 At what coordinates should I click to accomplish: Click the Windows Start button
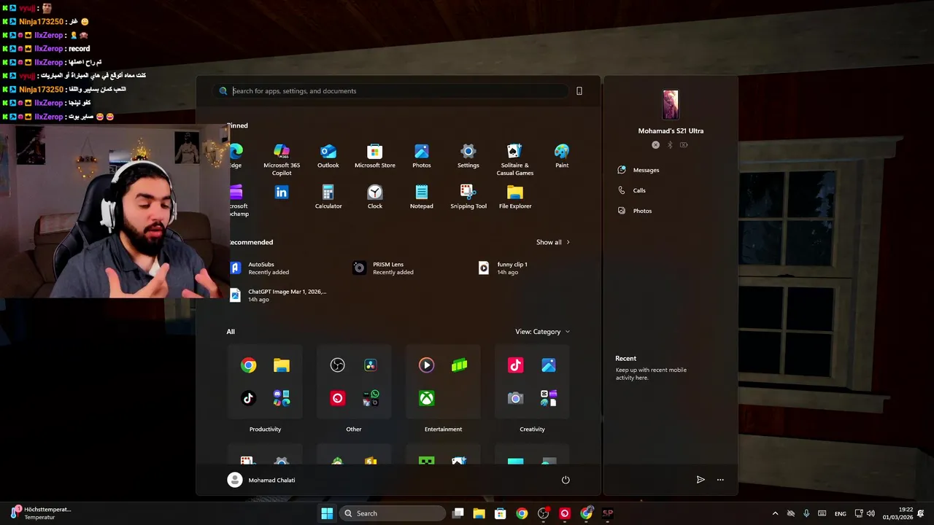(327, 513)
